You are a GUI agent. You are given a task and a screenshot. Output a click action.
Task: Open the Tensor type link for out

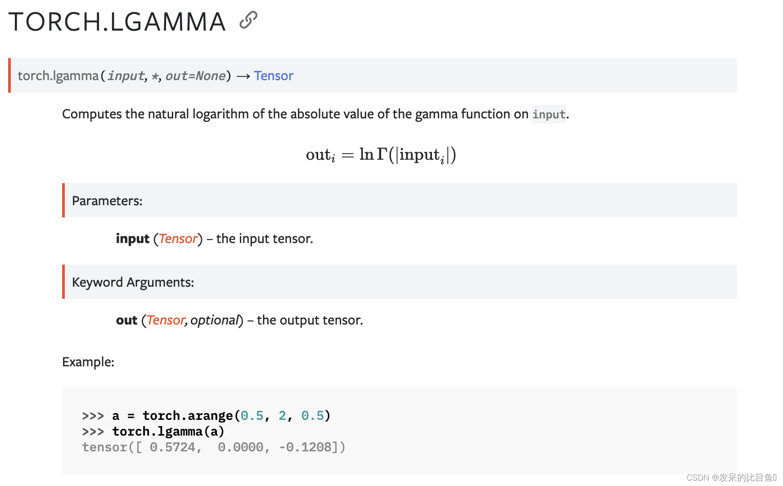click(x=166, y=320)
